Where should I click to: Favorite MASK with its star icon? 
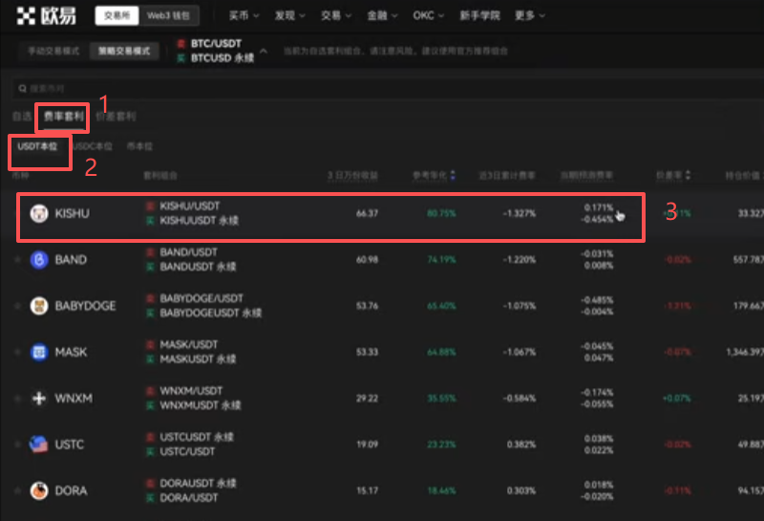pos(17,352)
